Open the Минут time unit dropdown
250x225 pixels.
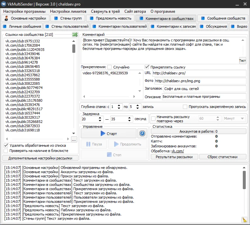[x=235, y=119]
